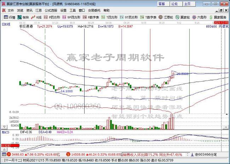Click the 主页 homepage button

189,4
